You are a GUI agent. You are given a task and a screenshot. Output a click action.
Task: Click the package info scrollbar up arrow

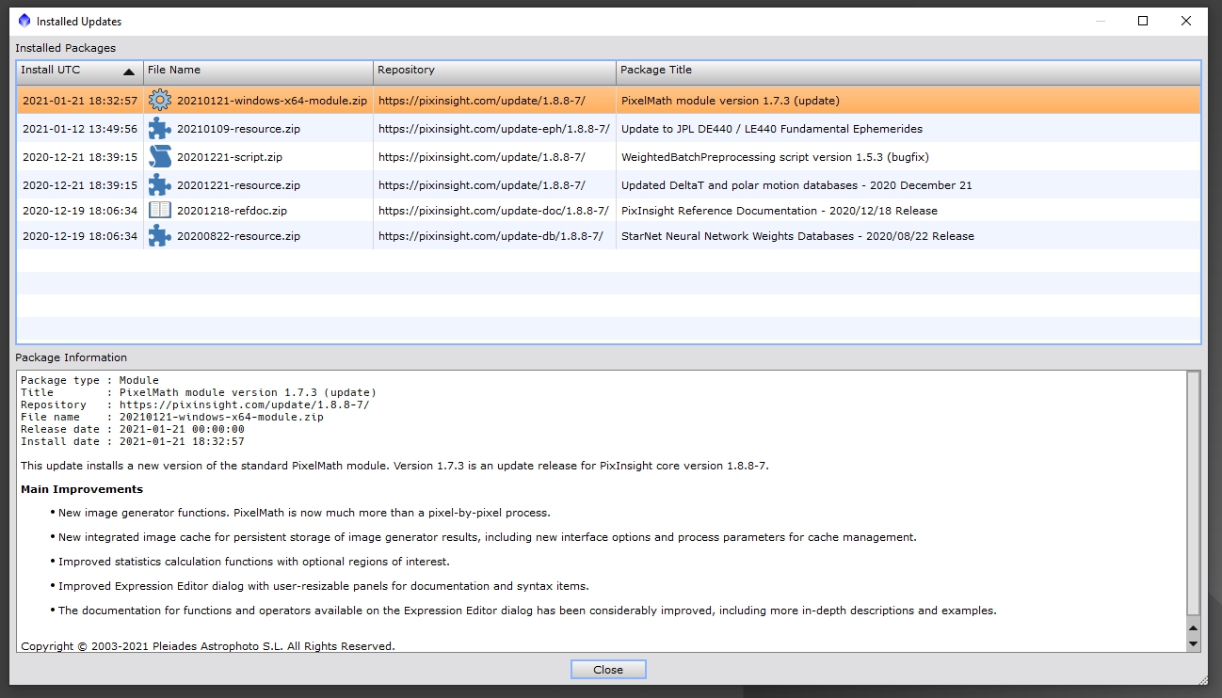[1193, 628]
